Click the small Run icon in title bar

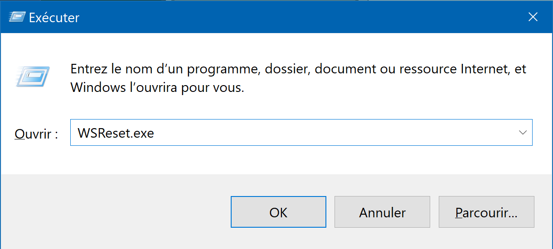[17, 17]
